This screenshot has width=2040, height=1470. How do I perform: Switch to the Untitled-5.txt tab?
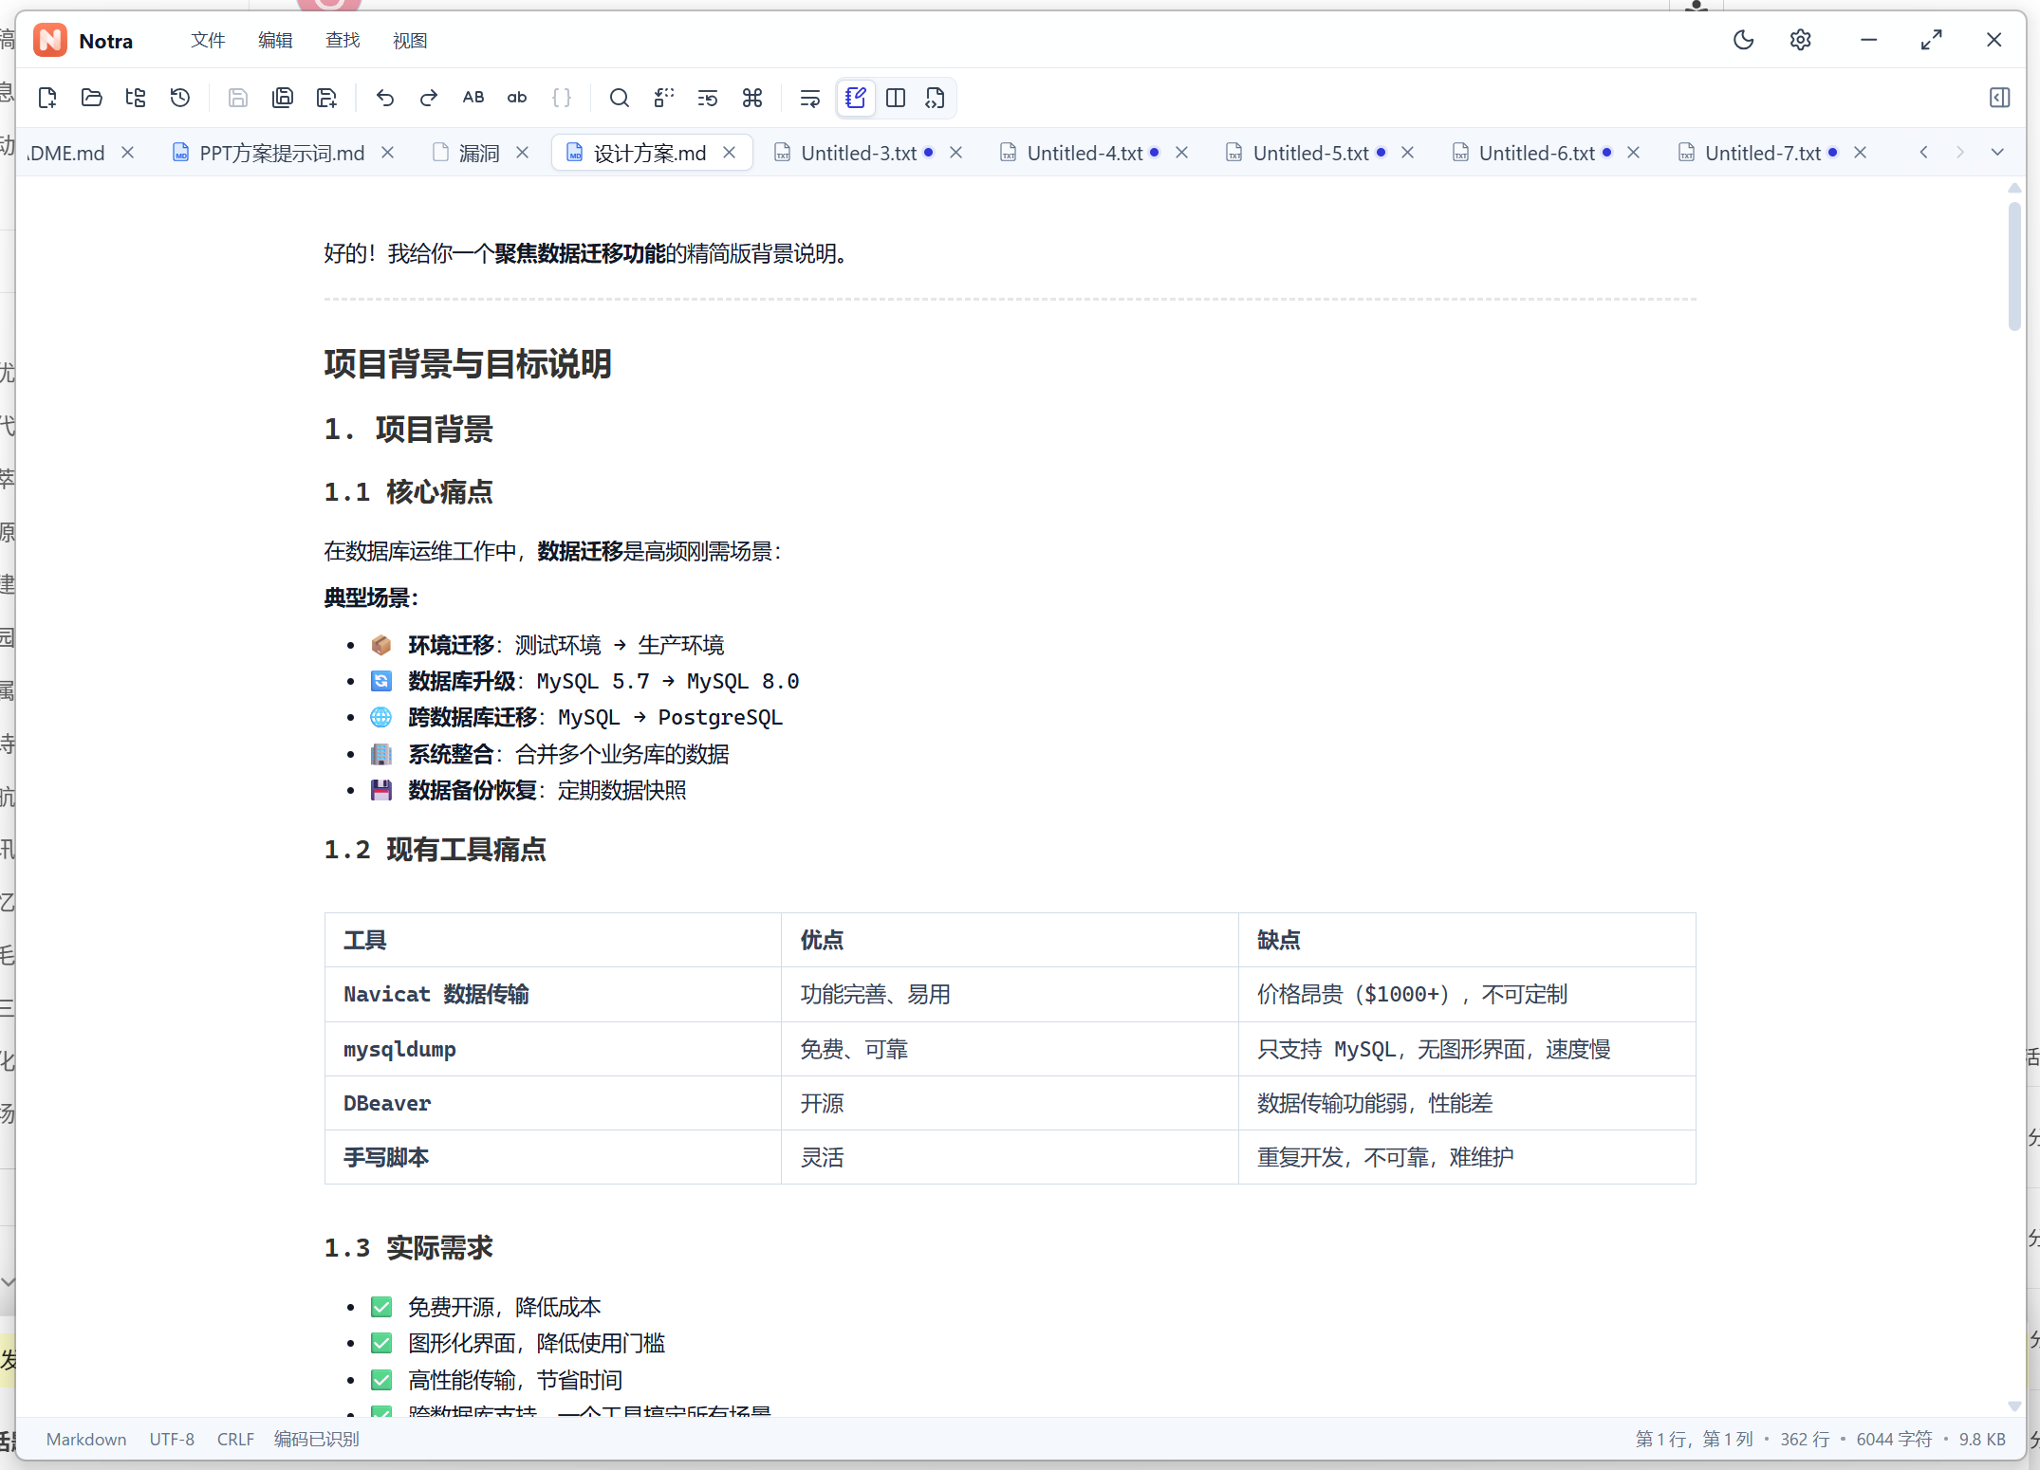1310,153
